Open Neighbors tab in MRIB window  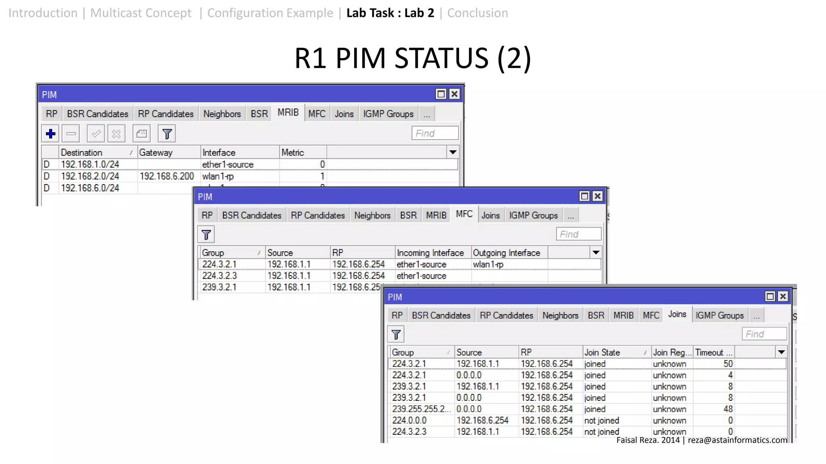coord(222,114)
